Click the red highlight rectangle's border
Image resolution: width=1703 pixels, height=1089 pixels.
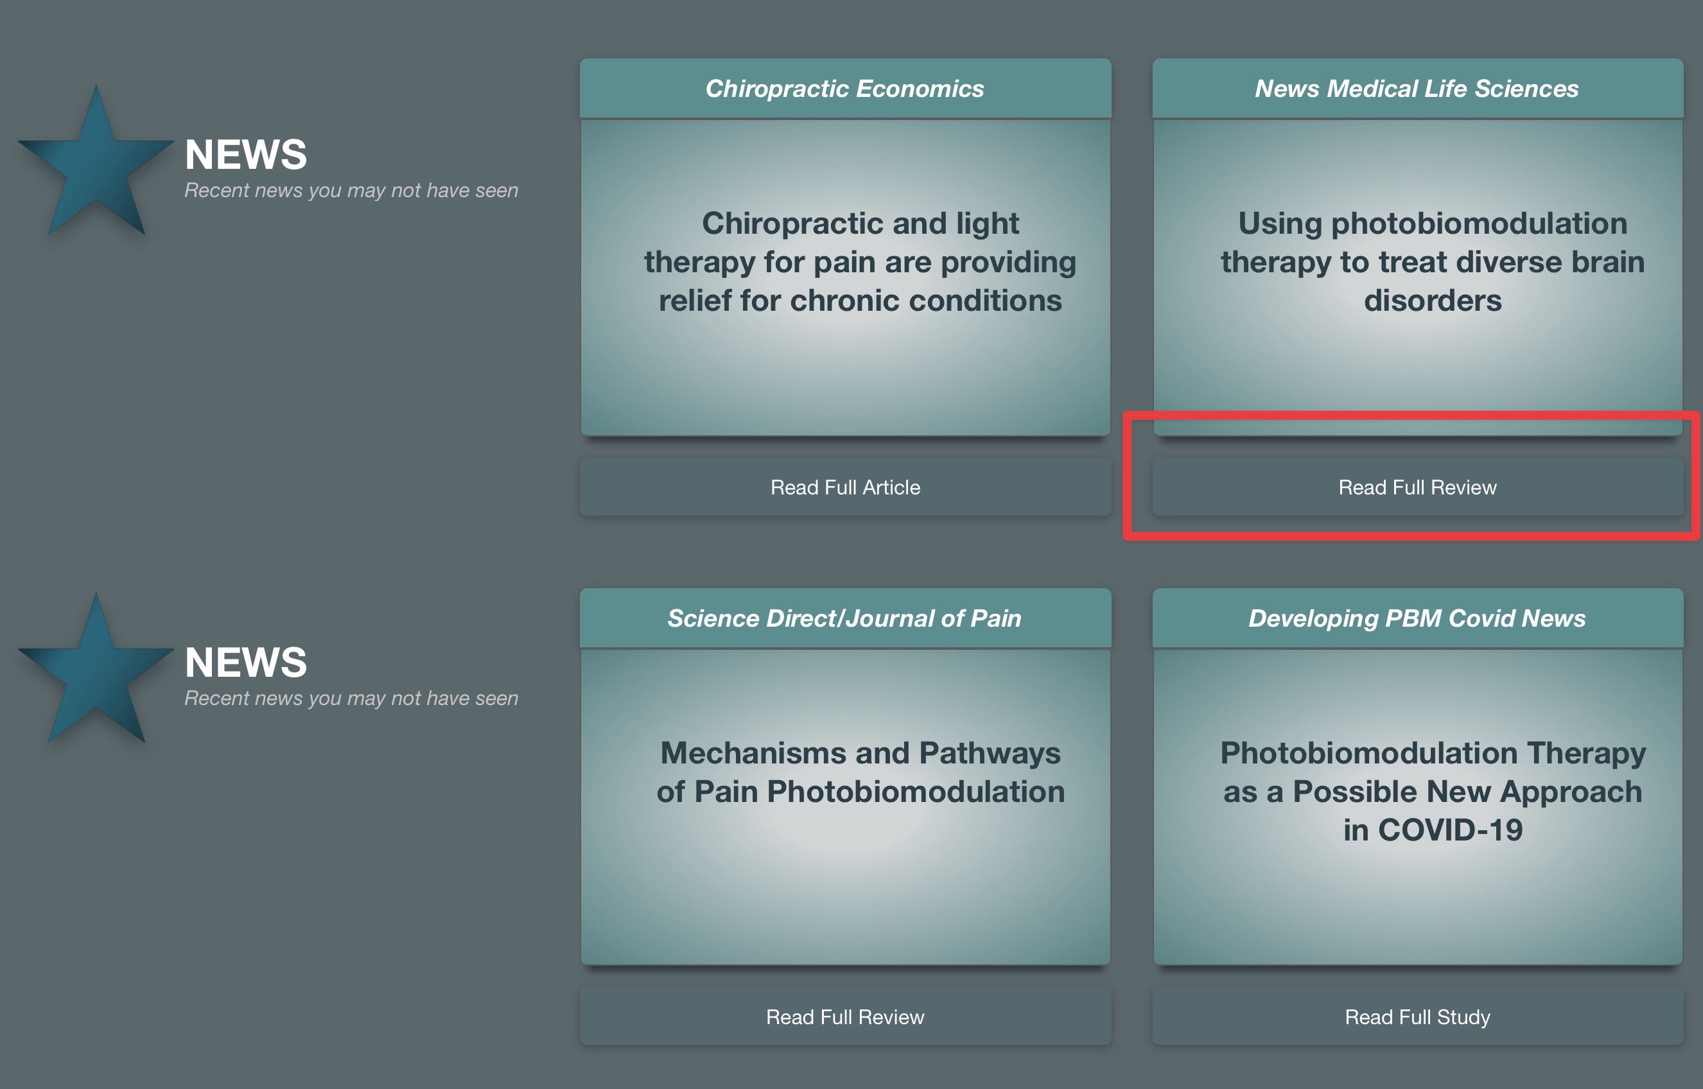1411,536
